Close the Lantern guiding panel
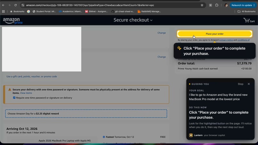This screenshot has width=258, height=145. 249,84
